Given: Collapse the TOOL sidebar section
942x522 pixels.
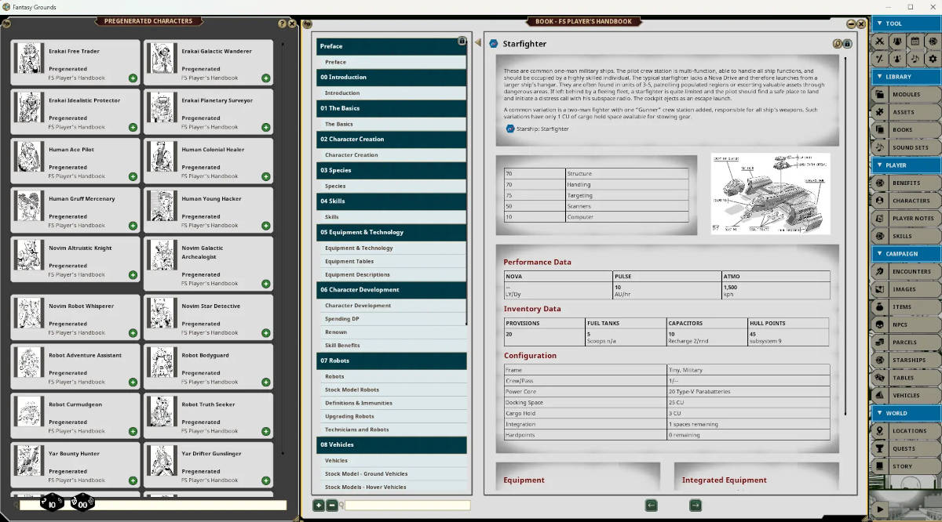Looking at the screenshot, I should click(906, 24).
